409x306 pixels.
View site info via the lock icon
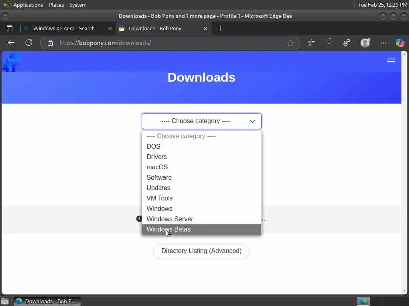pos(50,43)
